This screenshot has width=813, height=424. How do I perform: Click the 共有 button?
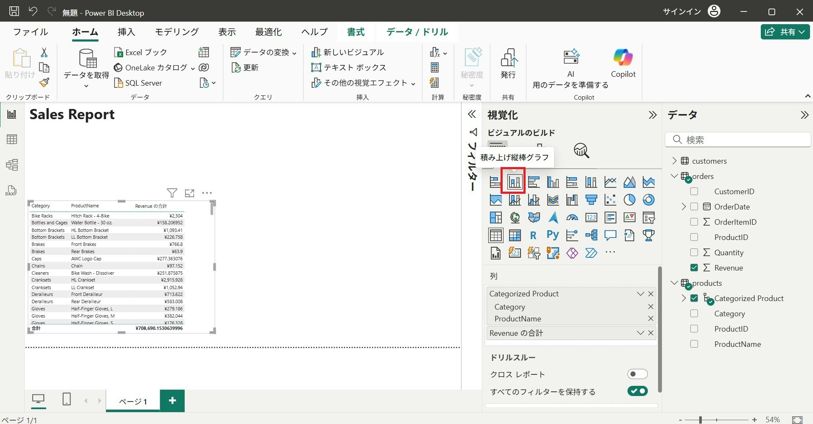pos(785,32)
